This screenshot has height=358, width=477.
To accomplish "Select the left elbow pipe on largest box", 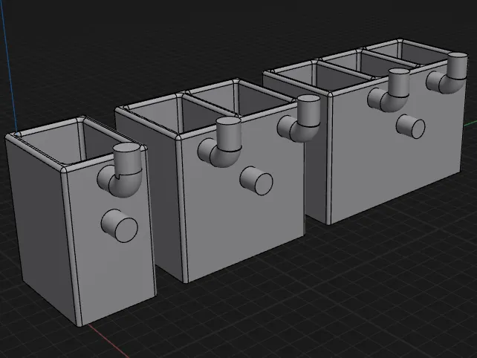I will point(389,90).
